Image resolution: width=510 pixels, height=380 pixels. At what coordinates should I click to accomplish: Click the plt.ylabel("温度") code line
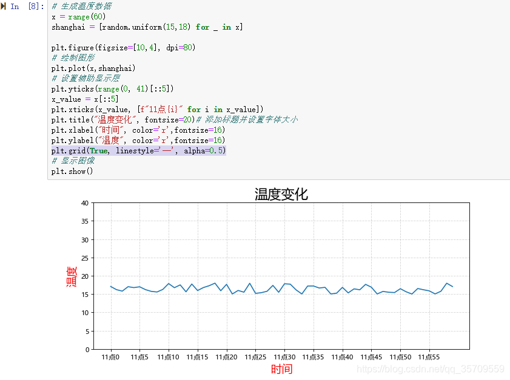pyautogui.click(x=138, y=140)
